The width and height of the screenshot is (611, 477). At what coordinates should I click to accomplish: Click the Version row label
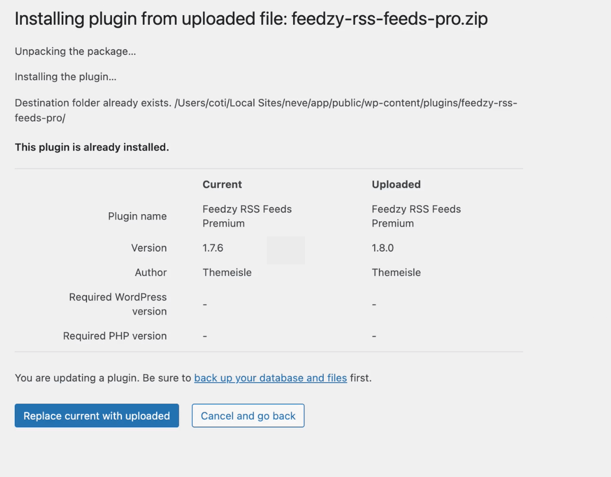point(149,248)
